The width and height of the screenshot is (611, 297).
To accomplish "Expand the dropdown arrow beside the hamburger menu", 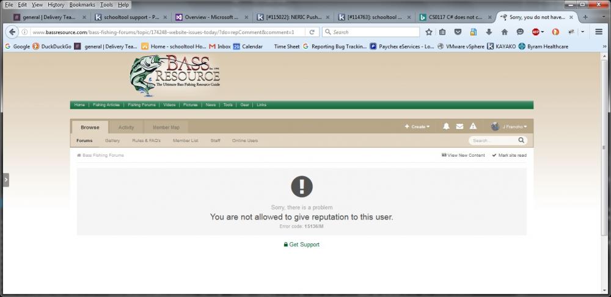I will click(x=583, y=32).
